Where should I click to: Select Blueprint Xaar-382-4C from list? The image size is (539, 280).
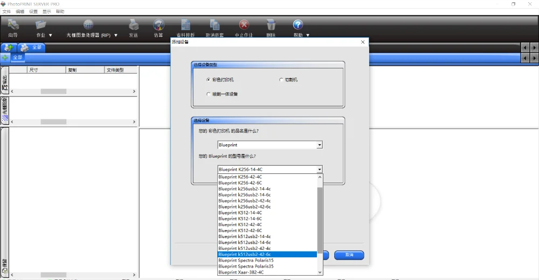pos(267,272)
